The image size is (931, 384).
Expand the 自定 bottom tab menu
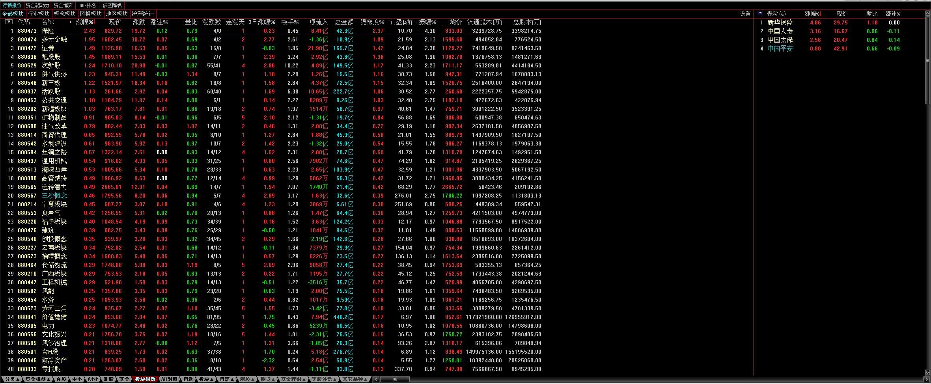coord(227,379)
